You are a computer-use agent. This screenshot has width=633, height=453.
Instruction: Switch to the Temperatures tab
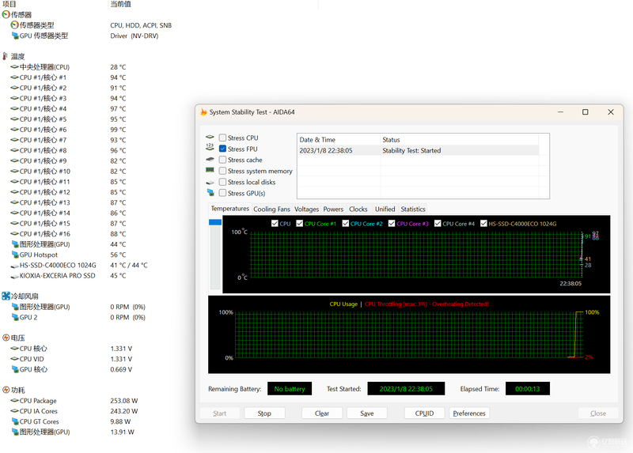point(230,209)
